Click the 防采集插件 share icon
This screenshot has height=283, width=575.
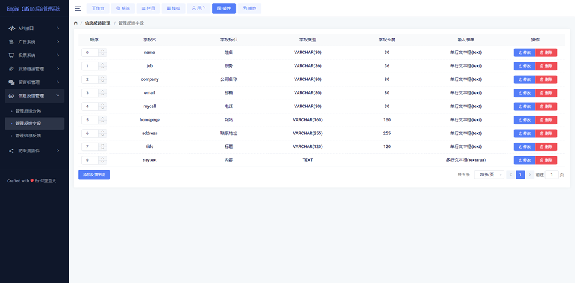[x=11, y=150]
